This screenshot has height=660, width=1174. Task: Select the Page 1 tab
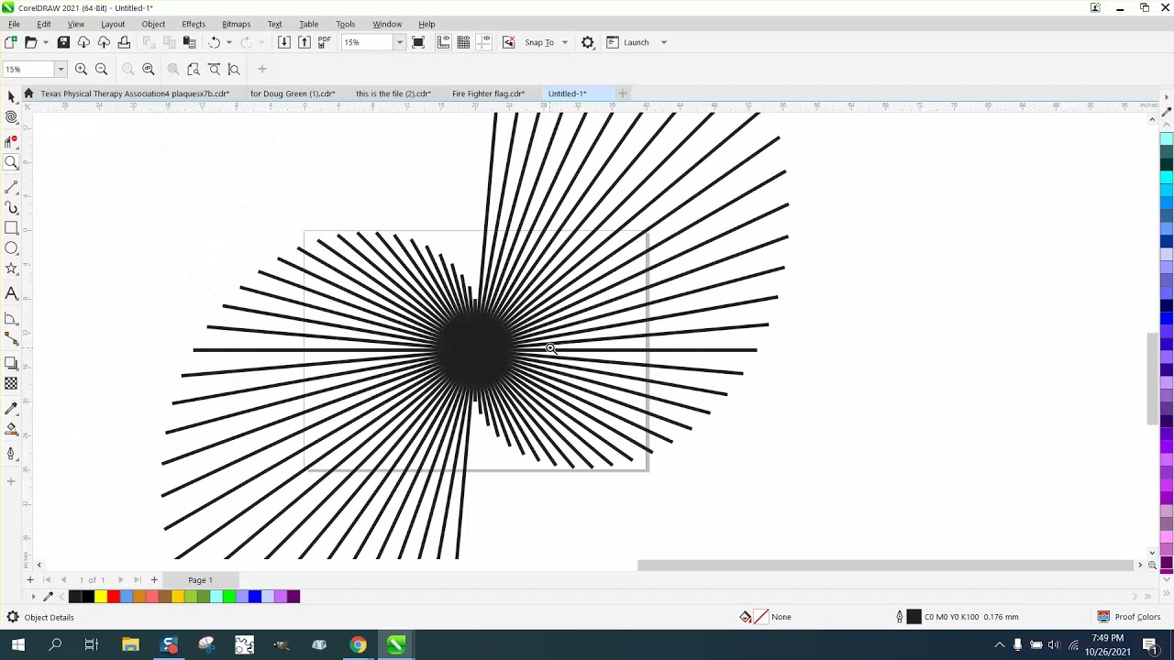pos(200,580)
